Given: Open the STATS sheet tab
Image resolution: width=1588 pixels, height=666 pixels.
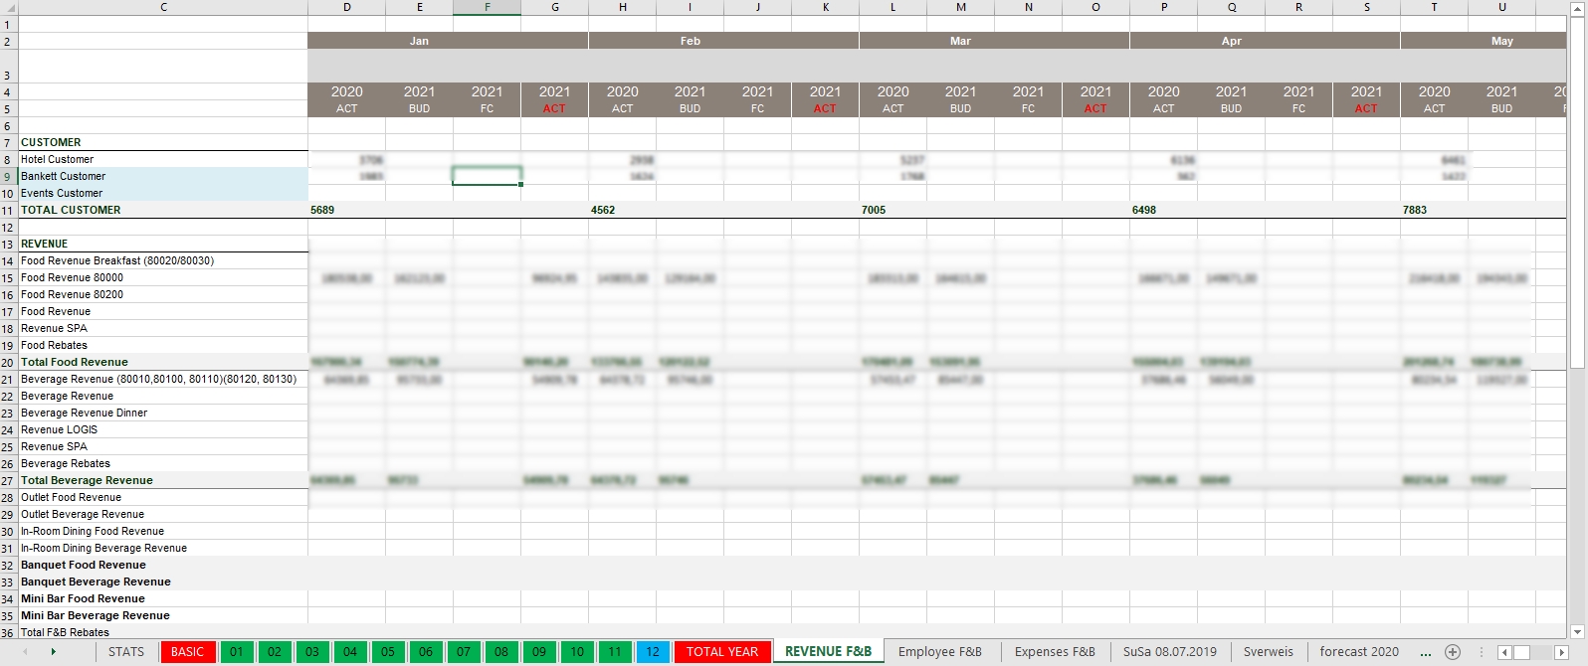Looking at the screenshot, I should [x=126, y=652].
